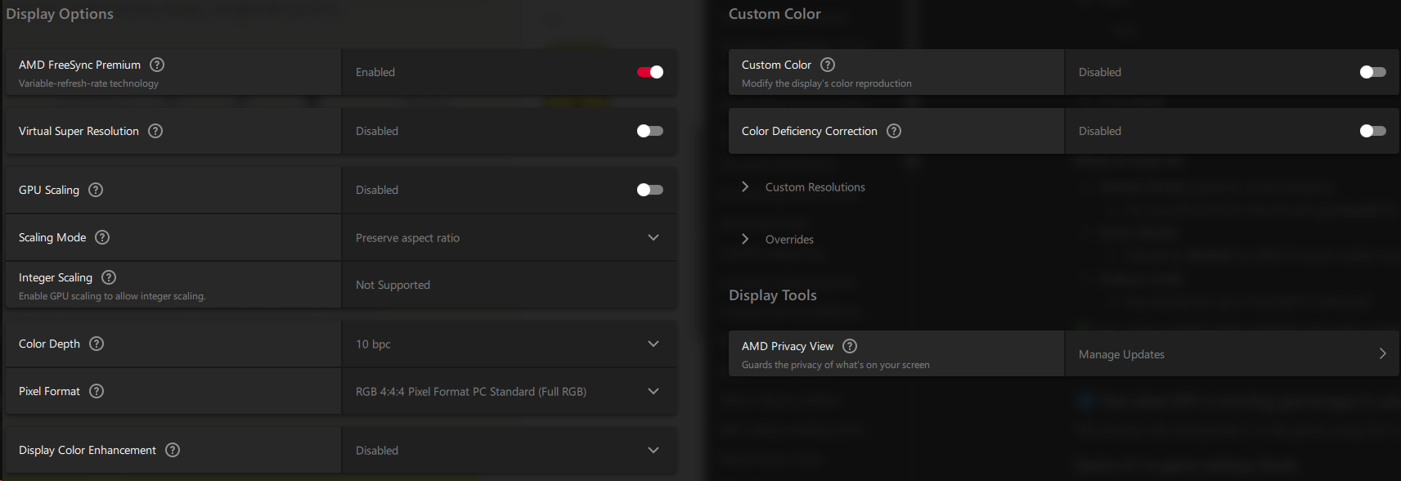Click help icon beside Virtual Super Resolution
Viewport: 1401px width, 481px height.
pos(155,131)
